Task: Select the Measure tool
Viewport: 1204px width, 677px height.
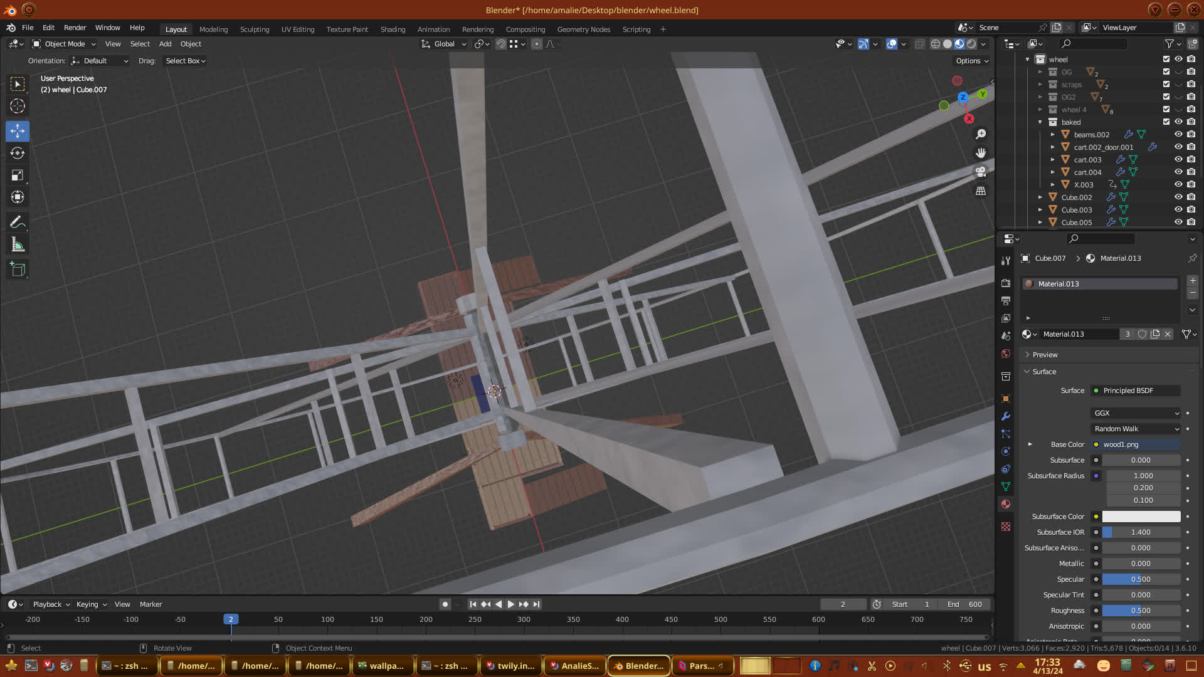Action: (18, 246)
